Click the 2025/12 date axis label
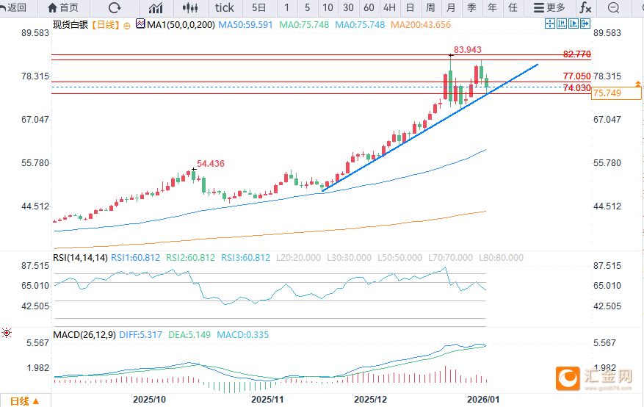Image resolution: width=644 pixels, height=407 pixels. click(x=370, y=399)
